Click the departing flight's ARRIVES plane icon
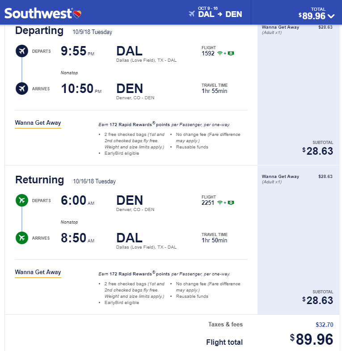 click(22, 89)
